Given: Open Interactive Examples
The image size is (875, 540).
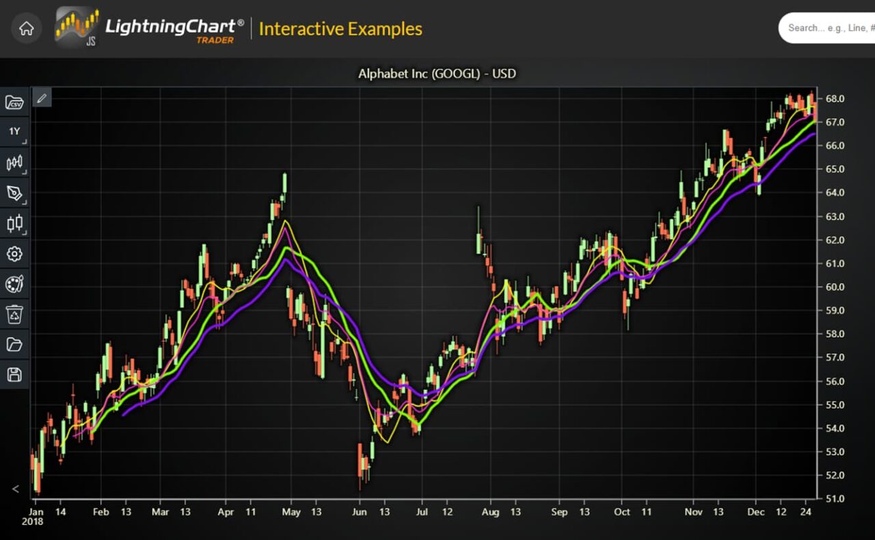Looking at the screenshot, I should 340,29.
